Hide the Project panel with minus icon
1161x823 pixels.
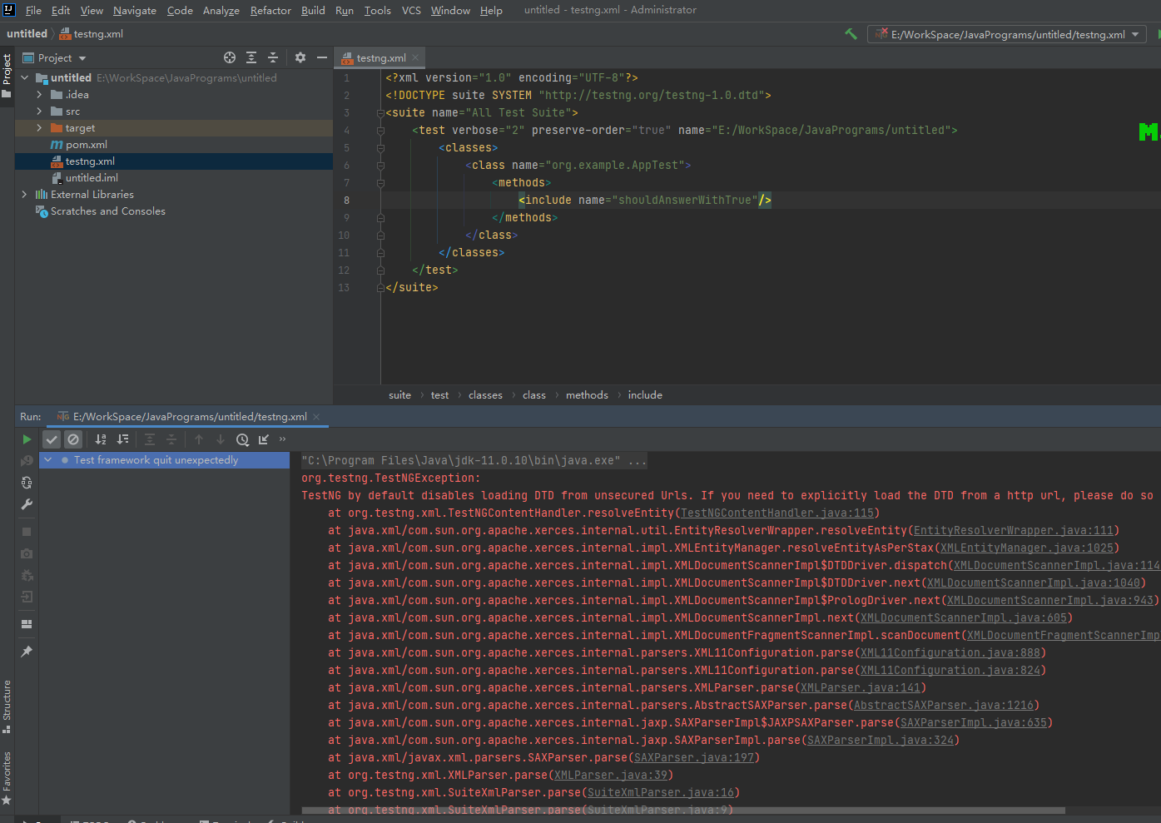click(322, 57)
